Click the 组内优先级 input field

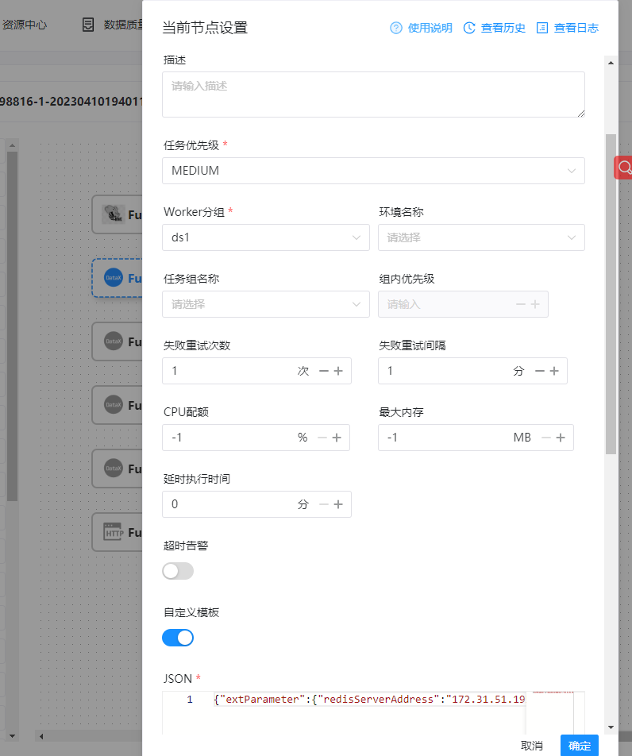(463, 304)
